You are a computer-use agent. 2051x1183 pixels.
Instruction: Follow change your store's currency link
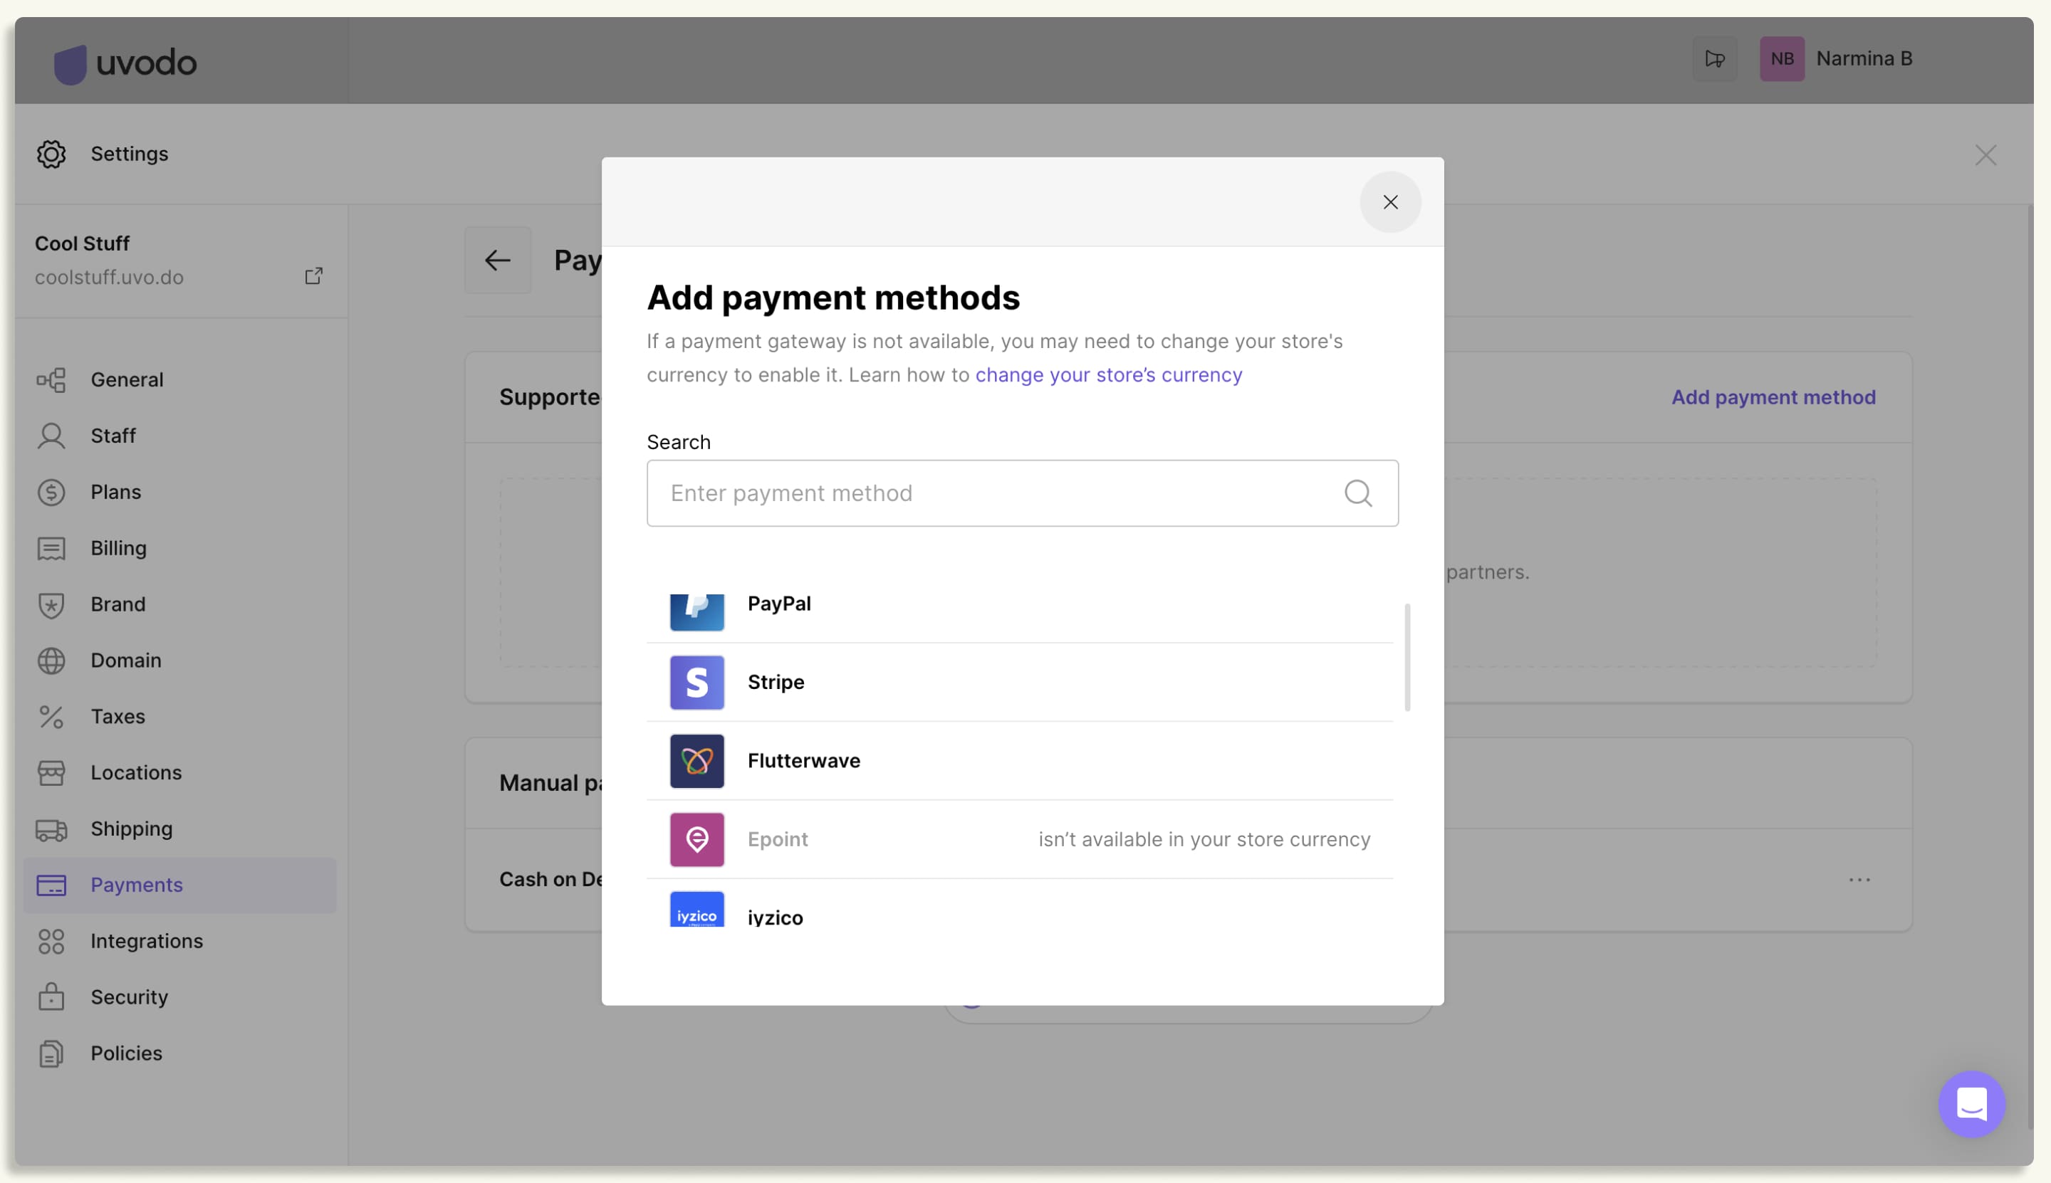pyautogui.click(x=1108, y=374)
